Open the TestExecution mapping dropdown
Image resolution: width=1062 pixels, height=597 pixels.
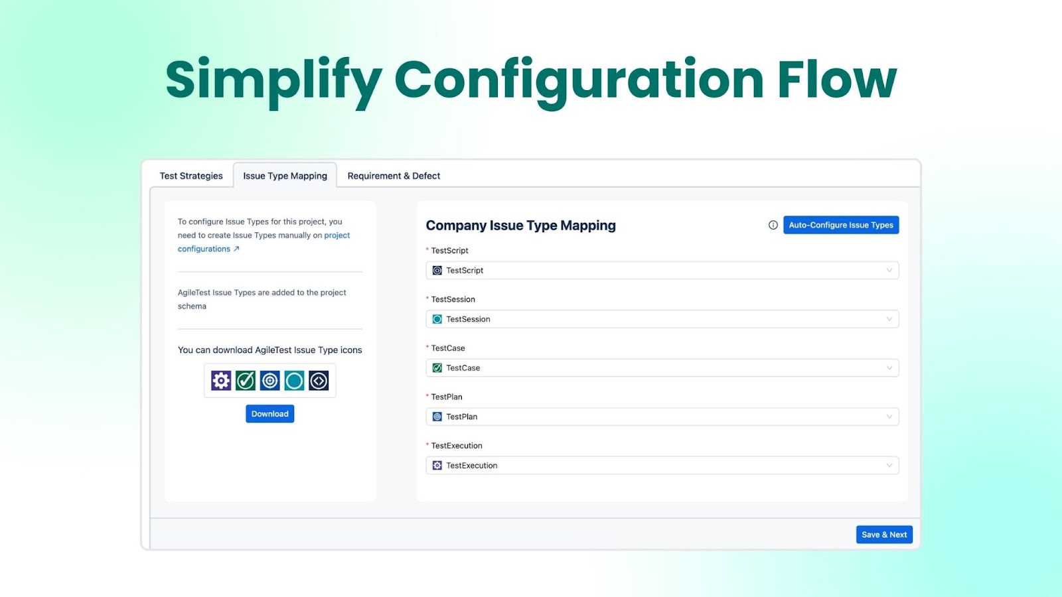(662, 466)
